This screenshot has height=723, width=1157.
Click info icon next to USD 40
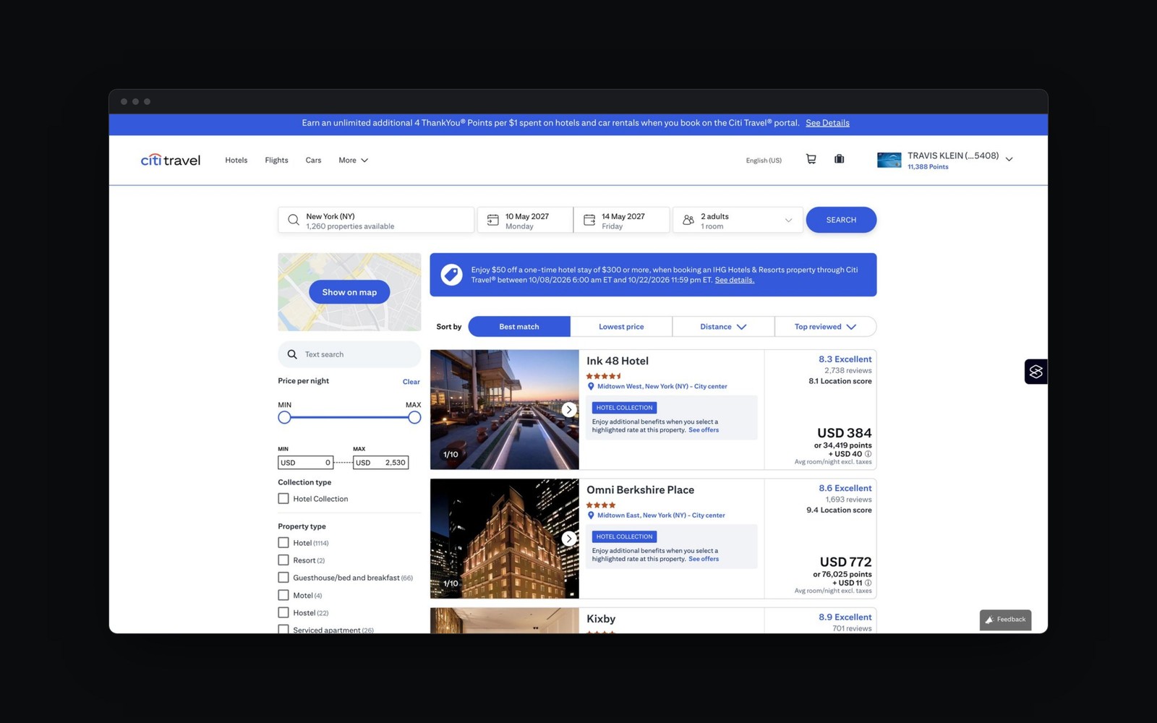pyautogui.click(x=868, y=454)
